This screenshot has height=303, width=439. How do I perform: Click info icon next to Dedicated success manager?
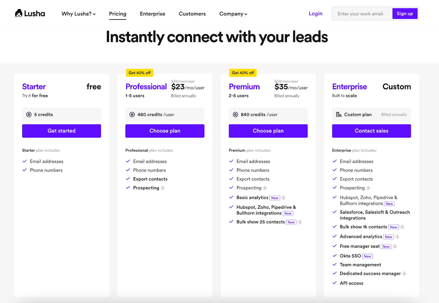pos(404,274)
